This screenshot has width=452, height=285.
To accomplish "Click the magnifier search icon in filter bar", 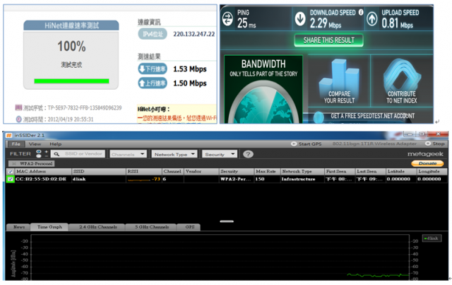I will point(56,154).
